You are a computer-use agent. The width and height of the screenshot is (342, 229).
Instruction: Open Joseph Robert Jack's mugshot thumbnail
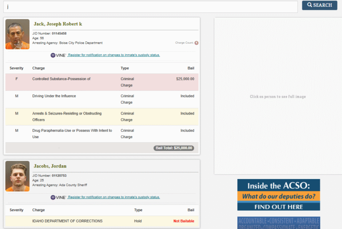coord(17,34)
